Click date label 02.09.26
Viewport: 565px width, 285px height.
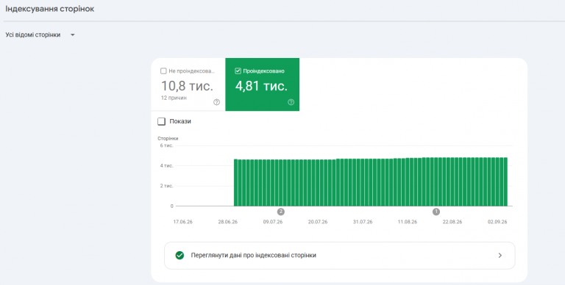coord(497,222)
